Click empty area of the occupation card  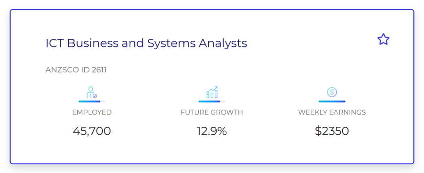click(x=298, y=67)
